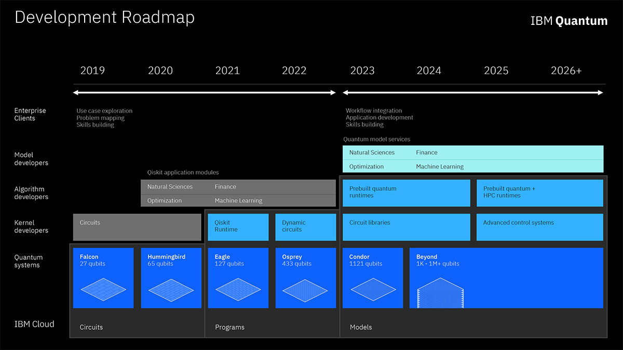Click the hexagonal Beyond processor icon

(440, 293)
